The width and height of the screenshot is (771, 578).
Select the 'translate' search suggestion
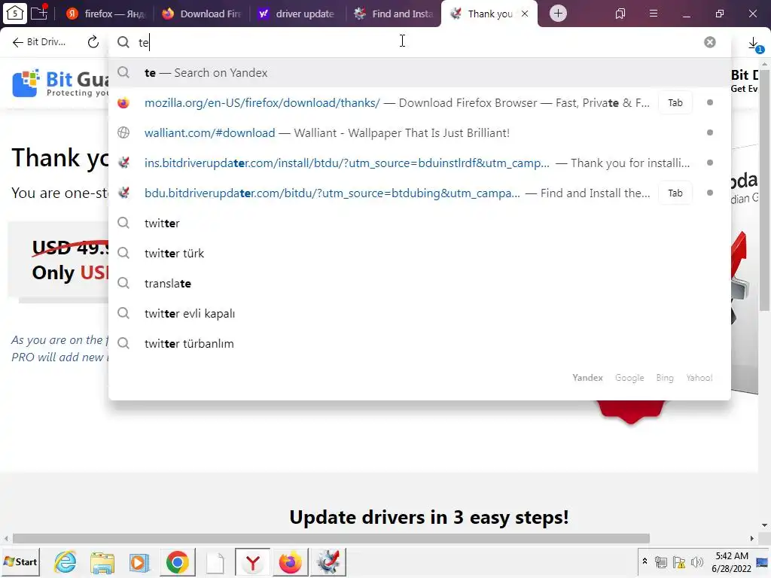pyautogui.click(x=419, y=284)
